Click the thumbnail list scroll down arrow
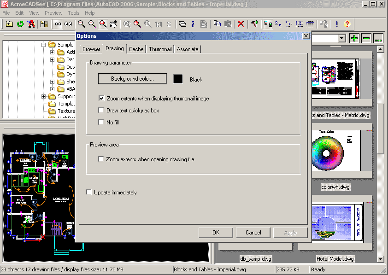Viewport: 388px width, 275px height. pyautogui.click(x=381, y=259)
